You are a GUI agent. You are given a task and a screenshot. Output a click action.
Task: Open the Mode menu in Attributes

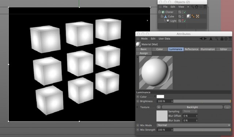pos(144,39)
